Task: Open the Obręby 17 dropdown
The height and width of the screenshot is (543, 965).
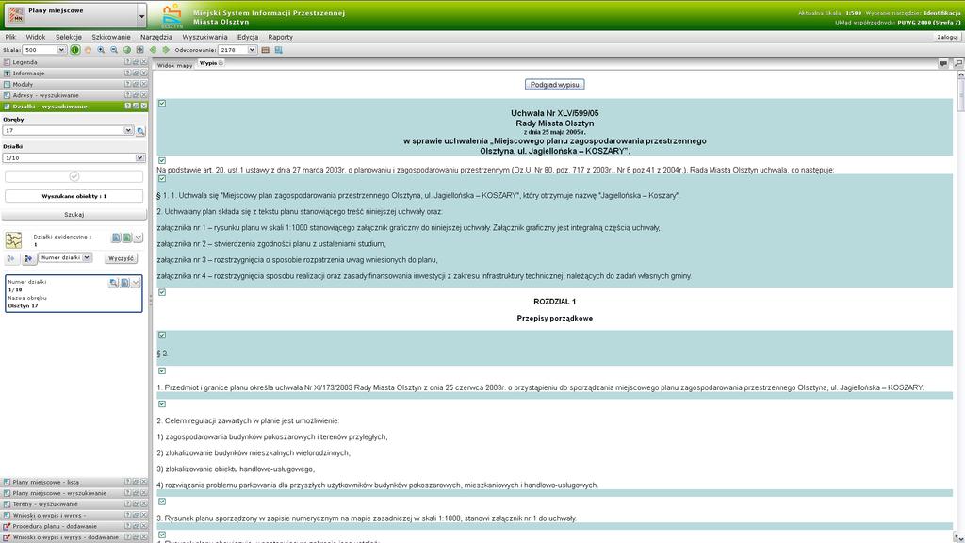Action: click(x=128, y=130)
